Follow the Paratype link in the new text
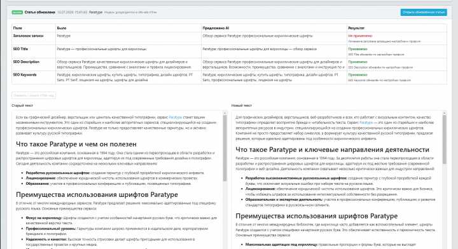 click(366, 123)
